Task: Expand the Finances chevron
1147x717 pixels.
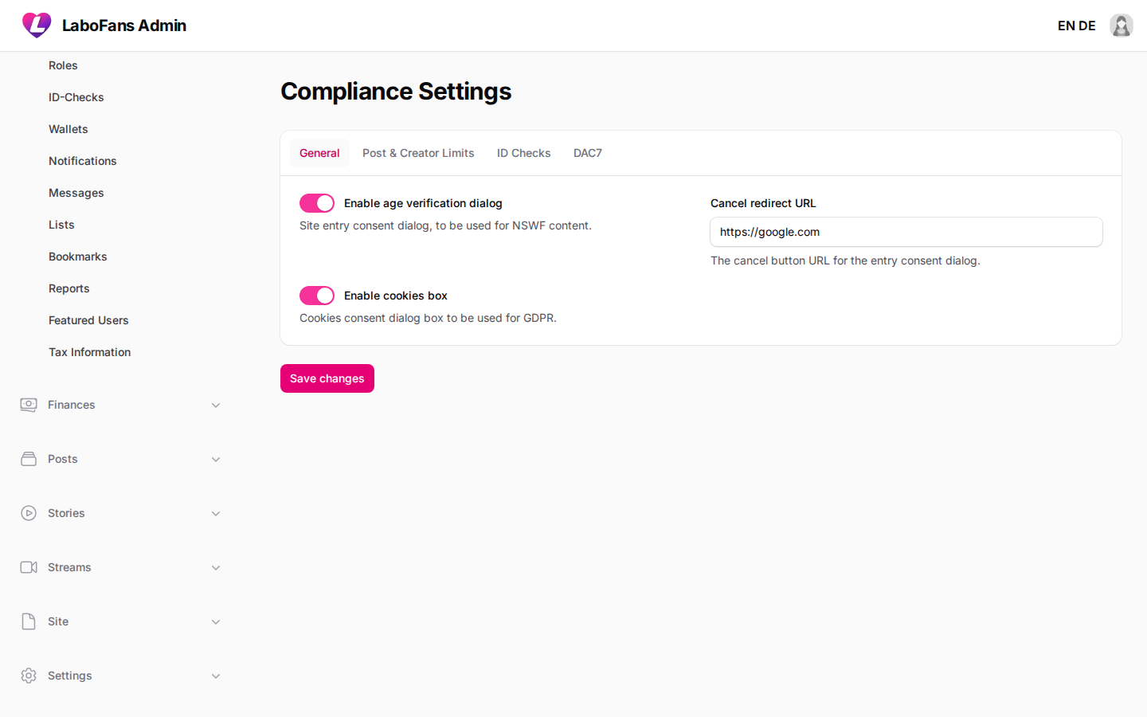Action: (x=216, y=406)
